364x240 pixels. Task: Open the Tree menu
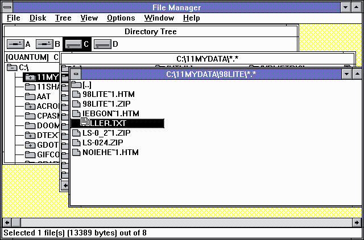click(x=63, y=18)
